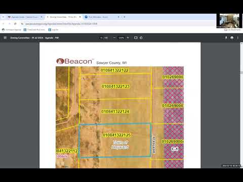This screenshot has height=182, width=243.
Task: Click the meeting video thumbnail
Action: pos(229,21)
